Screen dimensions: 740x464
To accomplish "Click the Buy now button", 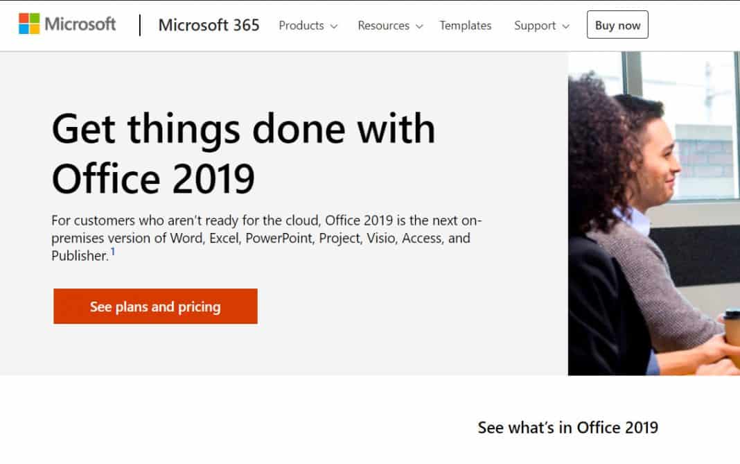I will tap(617, 24).
